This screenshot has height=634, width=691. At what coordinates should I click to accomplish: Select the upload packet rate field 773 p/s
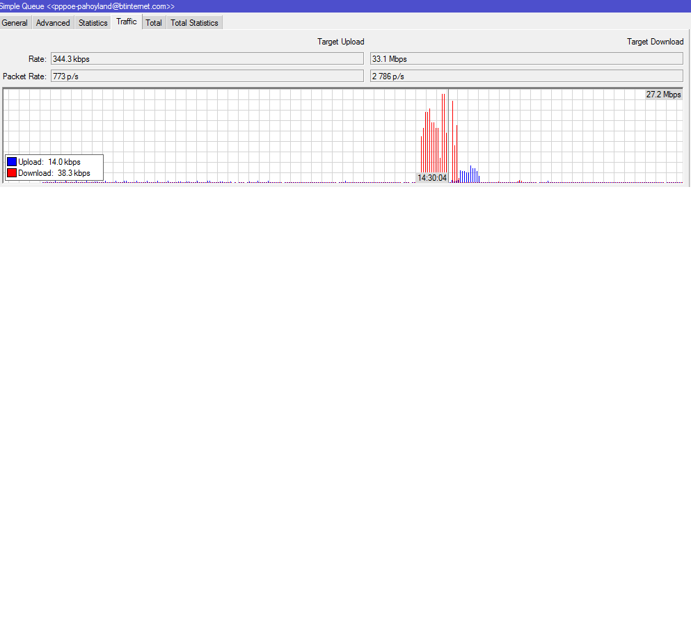pos(207,76)
